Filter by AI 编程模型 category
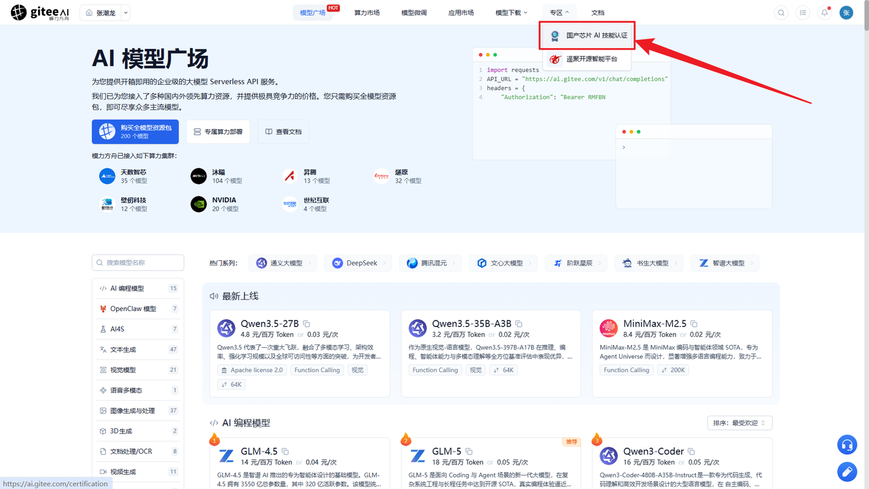 pos(138,289)
